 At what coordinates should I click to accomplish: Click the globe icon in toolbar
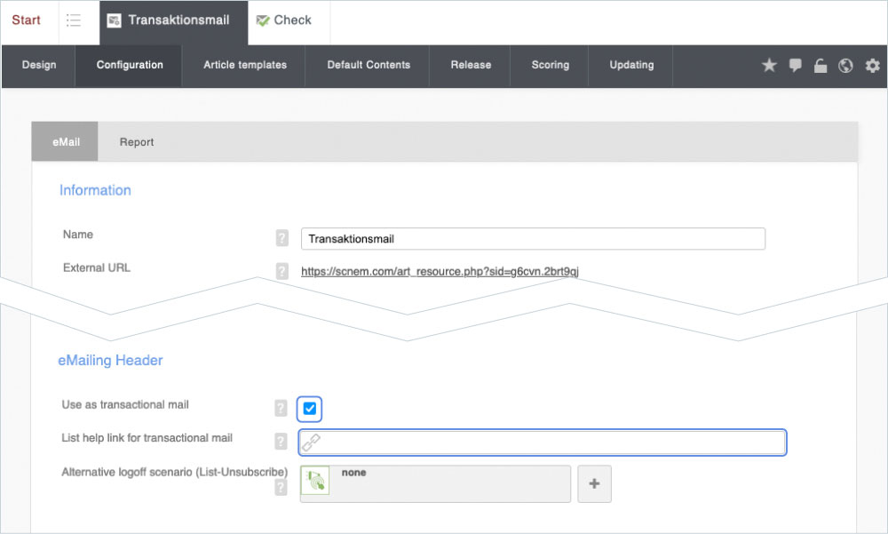(x=846, y=66)
